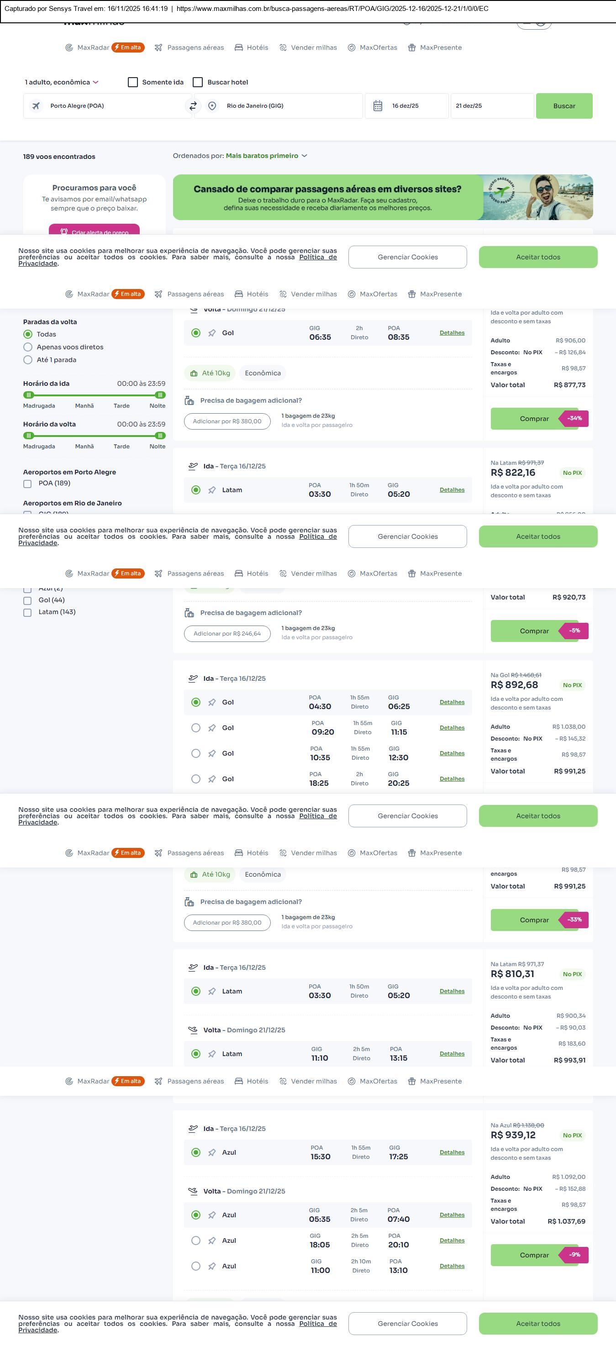This screenshot has width=616, height=1346.
Task: Expand the 'Mais baratos primeiro' sort dropdown
Action: click(267, 156)
